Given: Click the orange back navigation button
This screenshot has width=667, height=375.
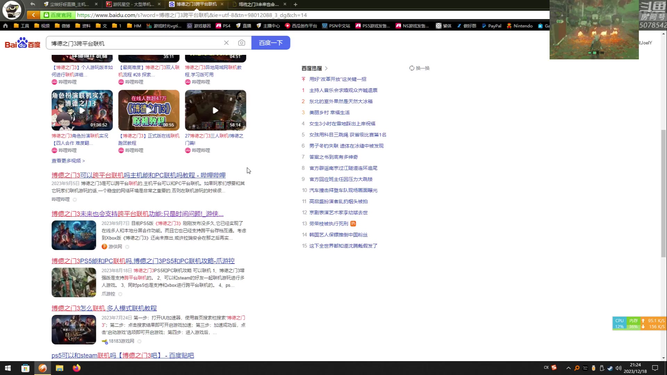Looking at the screenshot, I should 33,15.
